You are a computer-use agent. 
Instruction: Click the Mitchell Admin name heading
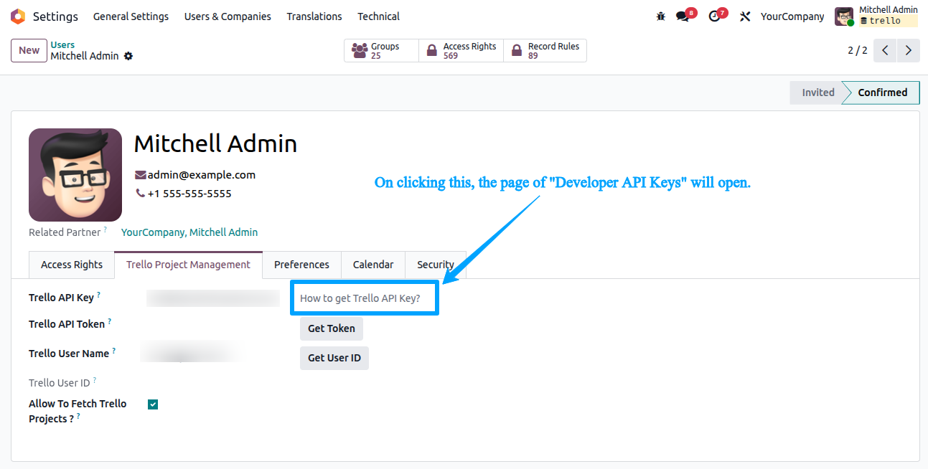pos(215,143)
